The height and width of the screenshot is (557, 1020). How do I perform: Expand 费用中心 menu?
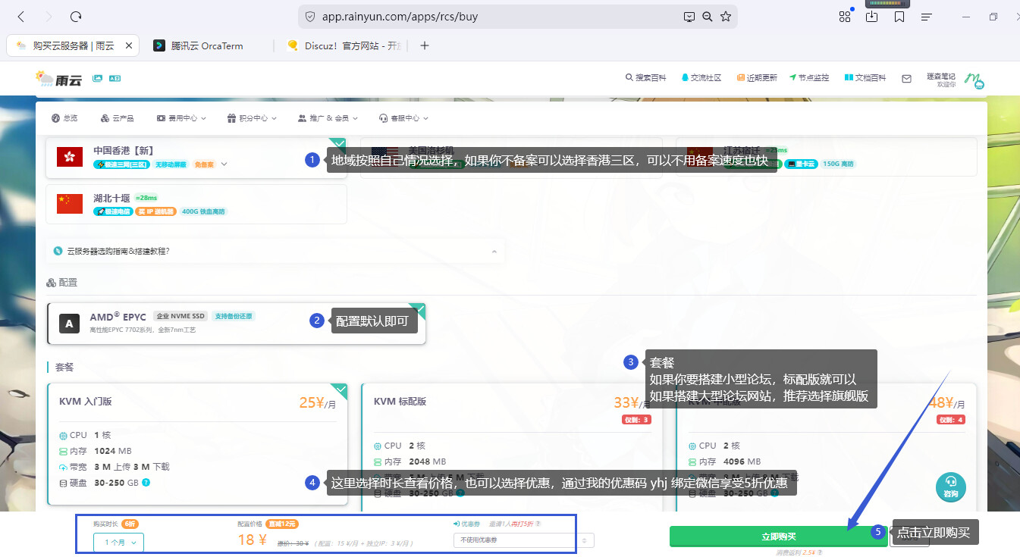180,118
